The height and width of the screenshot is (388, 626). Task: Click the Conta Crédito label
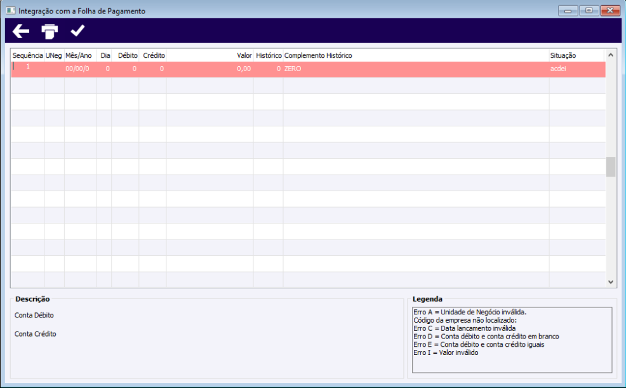click(35, 334)
